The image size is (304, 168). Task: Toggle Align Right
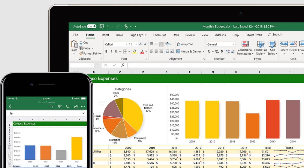pos(161,51)
